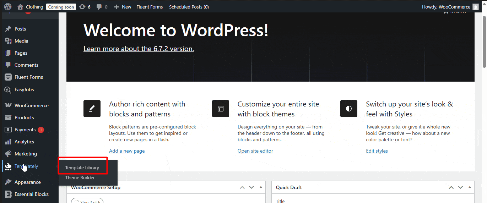Open the Essential Blocks menu label
The width and height of the screenshot is (487, 203).
pos(32,194)
